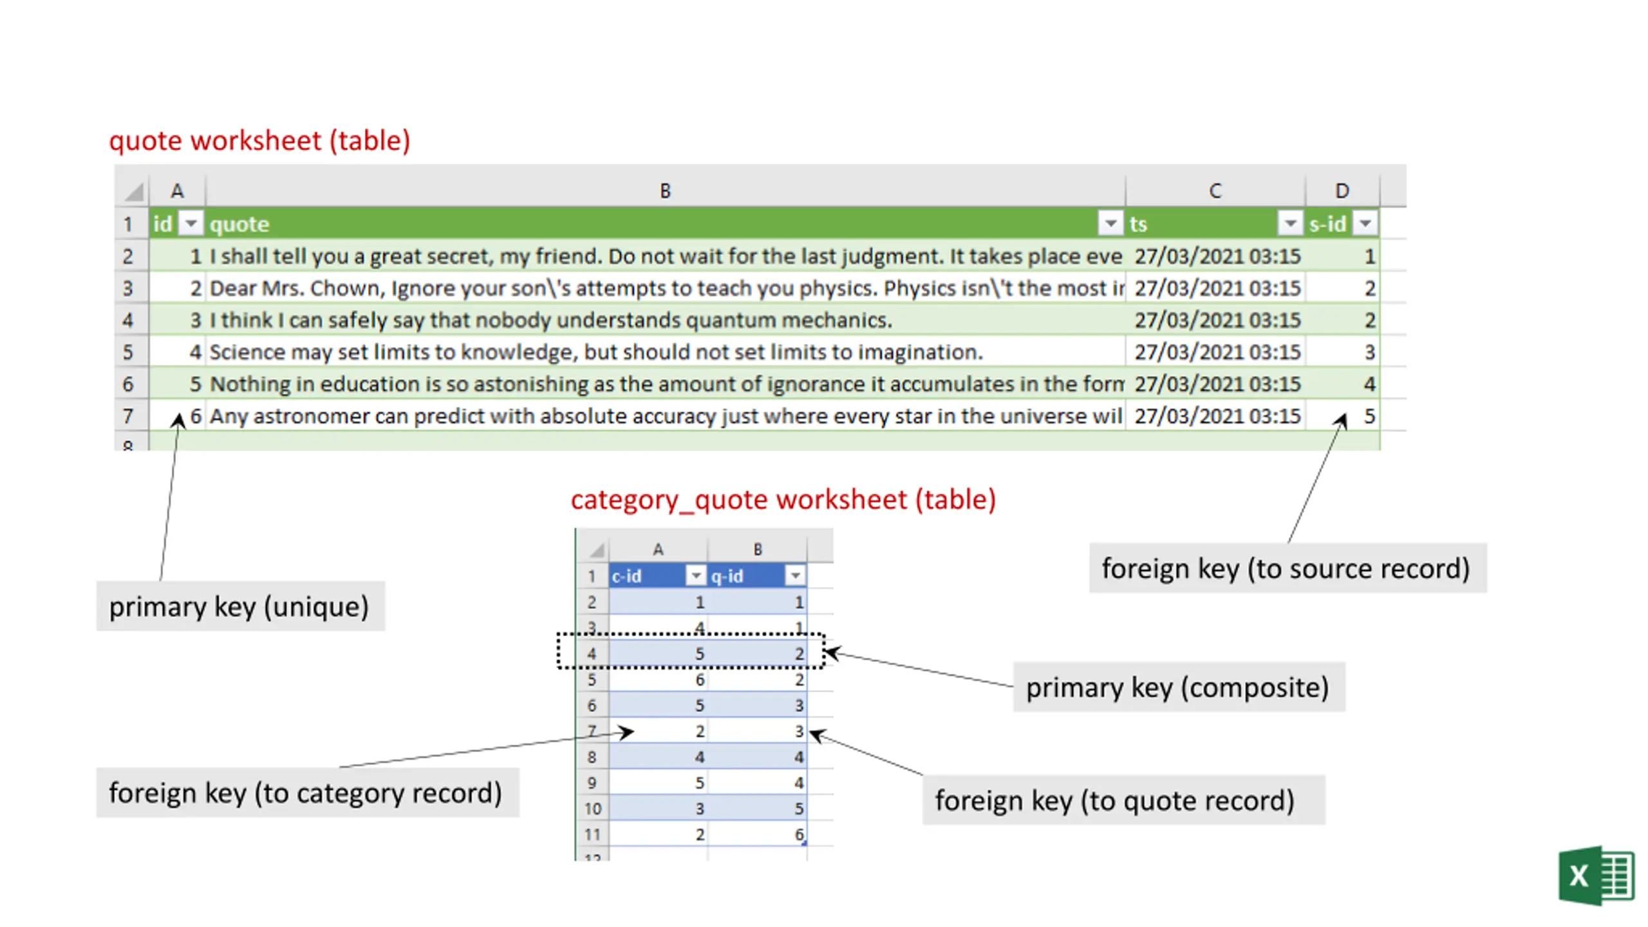This screenshot has width=1648, height=927.
Task: Expand the q-id column filter arrow
Action: click(x=795, y=576)
